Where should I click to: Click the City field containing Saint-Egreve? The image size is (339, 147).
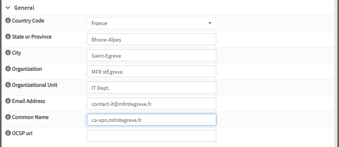tap(151, 55)
